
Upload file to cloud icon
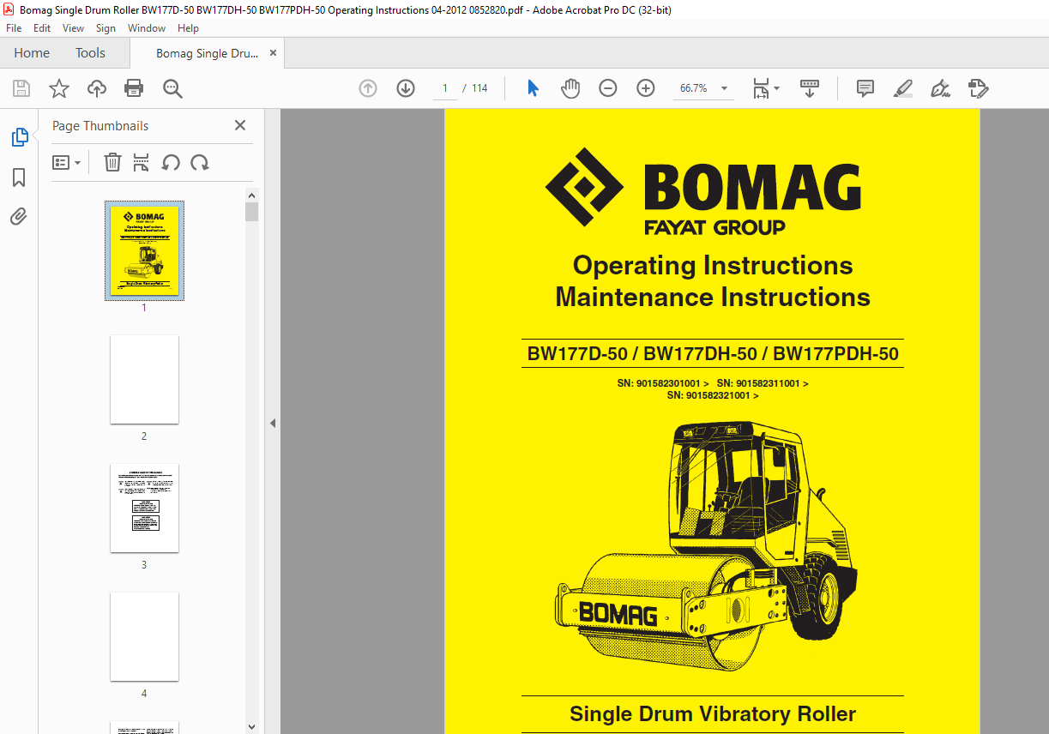pyautogui.click(x=97, y=88)
